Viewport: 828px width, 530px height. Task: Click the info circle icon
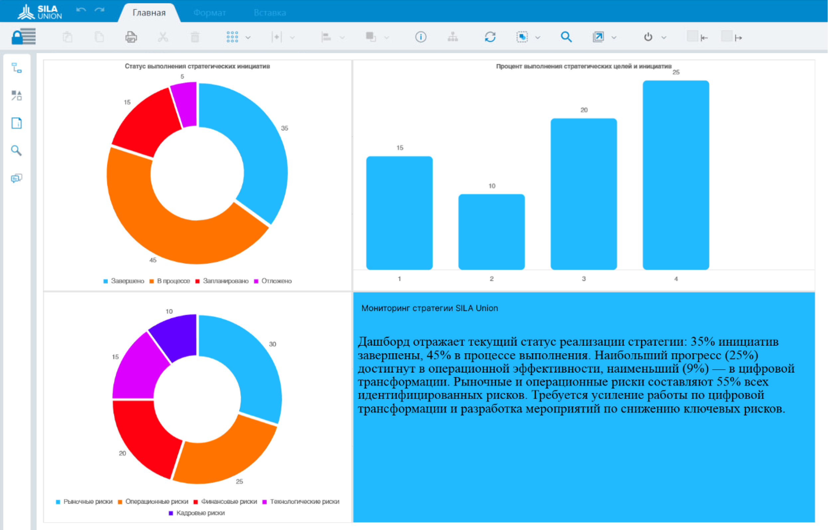(420, 37)
